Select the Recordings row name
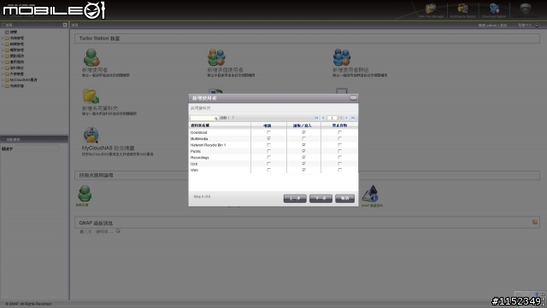Image resolution: width=547 pixels, height=308 pixels. [199, 158]
